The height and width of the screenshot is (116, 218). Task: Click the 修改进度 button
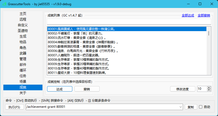(x=182, y=89)
